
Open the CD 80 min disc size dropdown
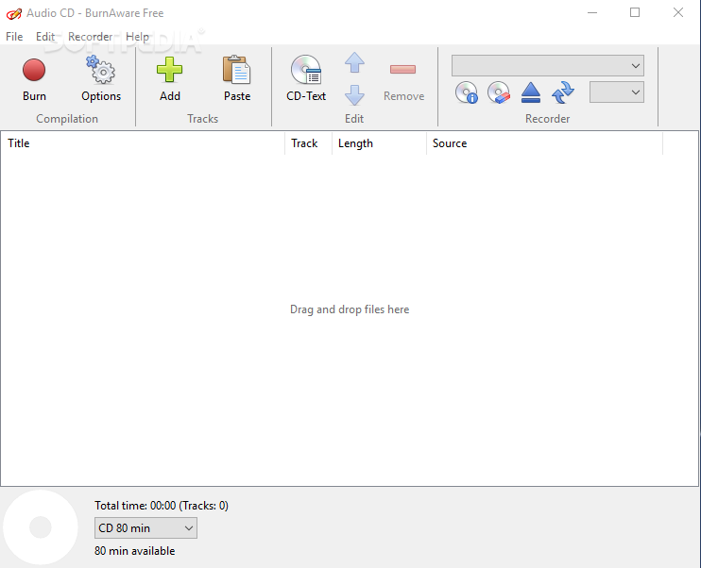click(145, 528)
